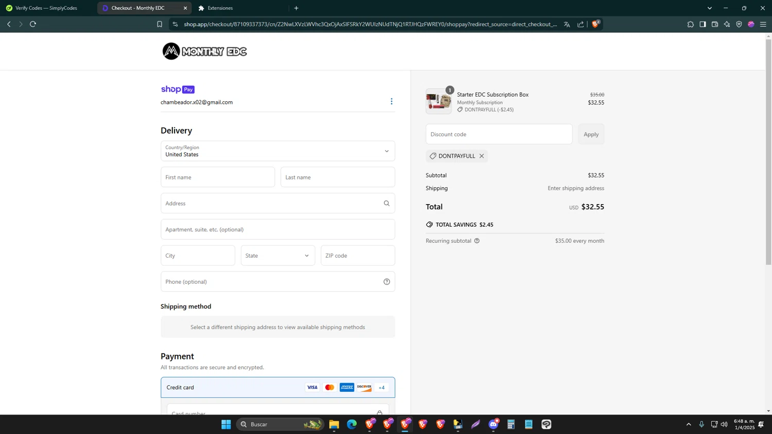This screenshot has width=772, height=434.
Task: Open the Brave Wallet icon
Action: 715,24
